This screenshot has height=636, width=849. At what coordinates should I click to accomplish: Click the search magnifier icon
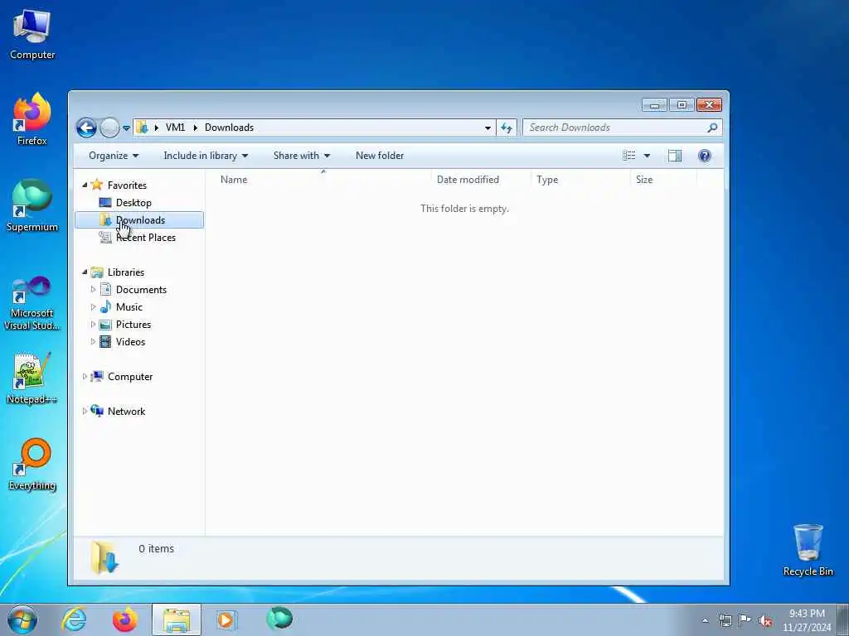(x=712, y=128)
